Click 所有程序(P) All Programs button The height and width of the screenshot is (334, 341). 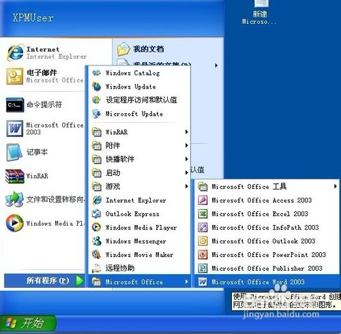[44, 281]
